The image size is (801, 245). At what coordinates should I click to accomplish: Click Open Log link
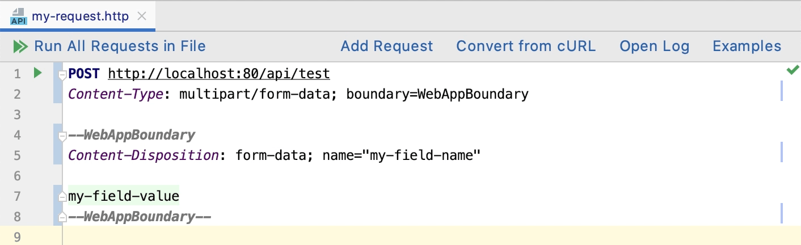tap(654, 47)
